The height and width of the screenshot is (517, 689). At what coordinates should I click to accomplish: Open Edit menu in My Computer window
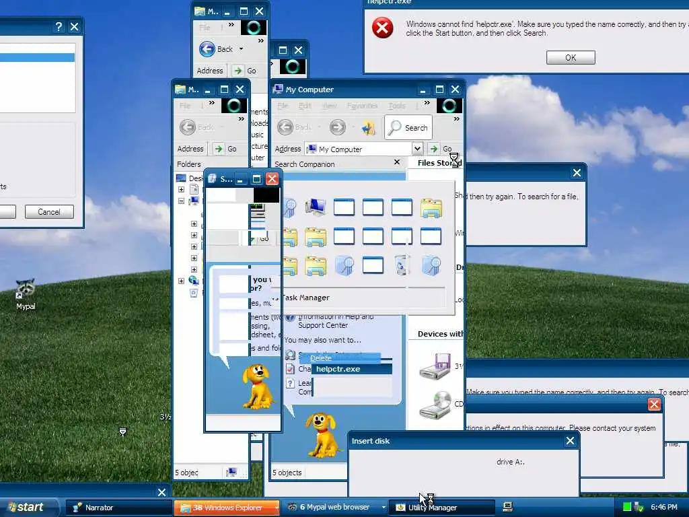[305, 106]
